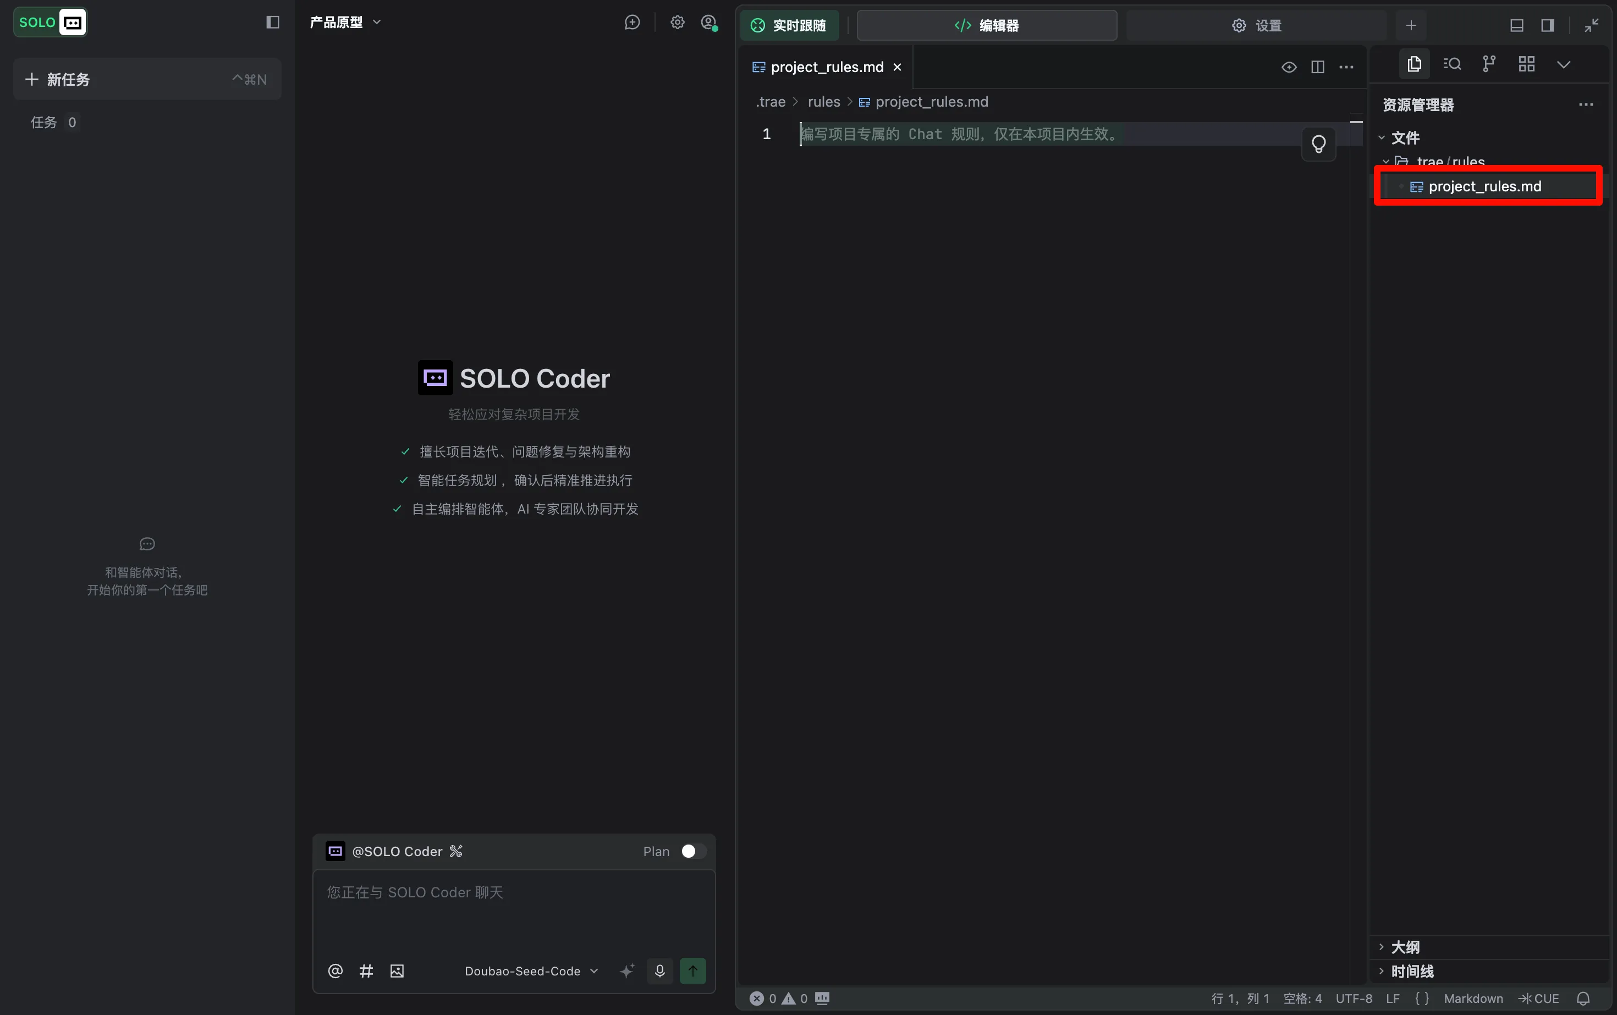The width and height of the screenshot is (1617, 1015).
Task: Open the search panel icon in sidebar
Action: pyautogui.click(x=1452, y=64)
